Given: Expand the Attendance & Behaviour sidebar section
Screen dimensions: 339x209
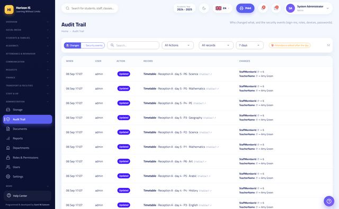Looking at the screenshot, I should [27, 54].
